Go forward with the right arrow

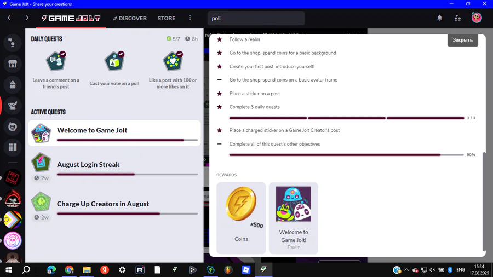pyautogui.click(x=27, y=18)
